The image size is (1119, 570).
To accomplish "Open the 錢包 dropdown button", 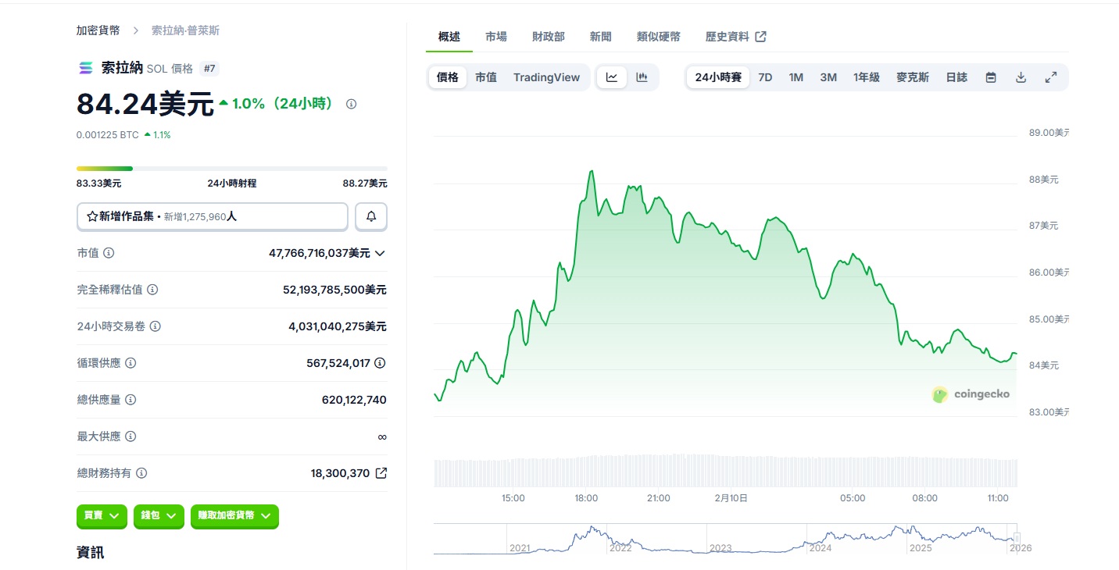I will click(x=159, y=515).
